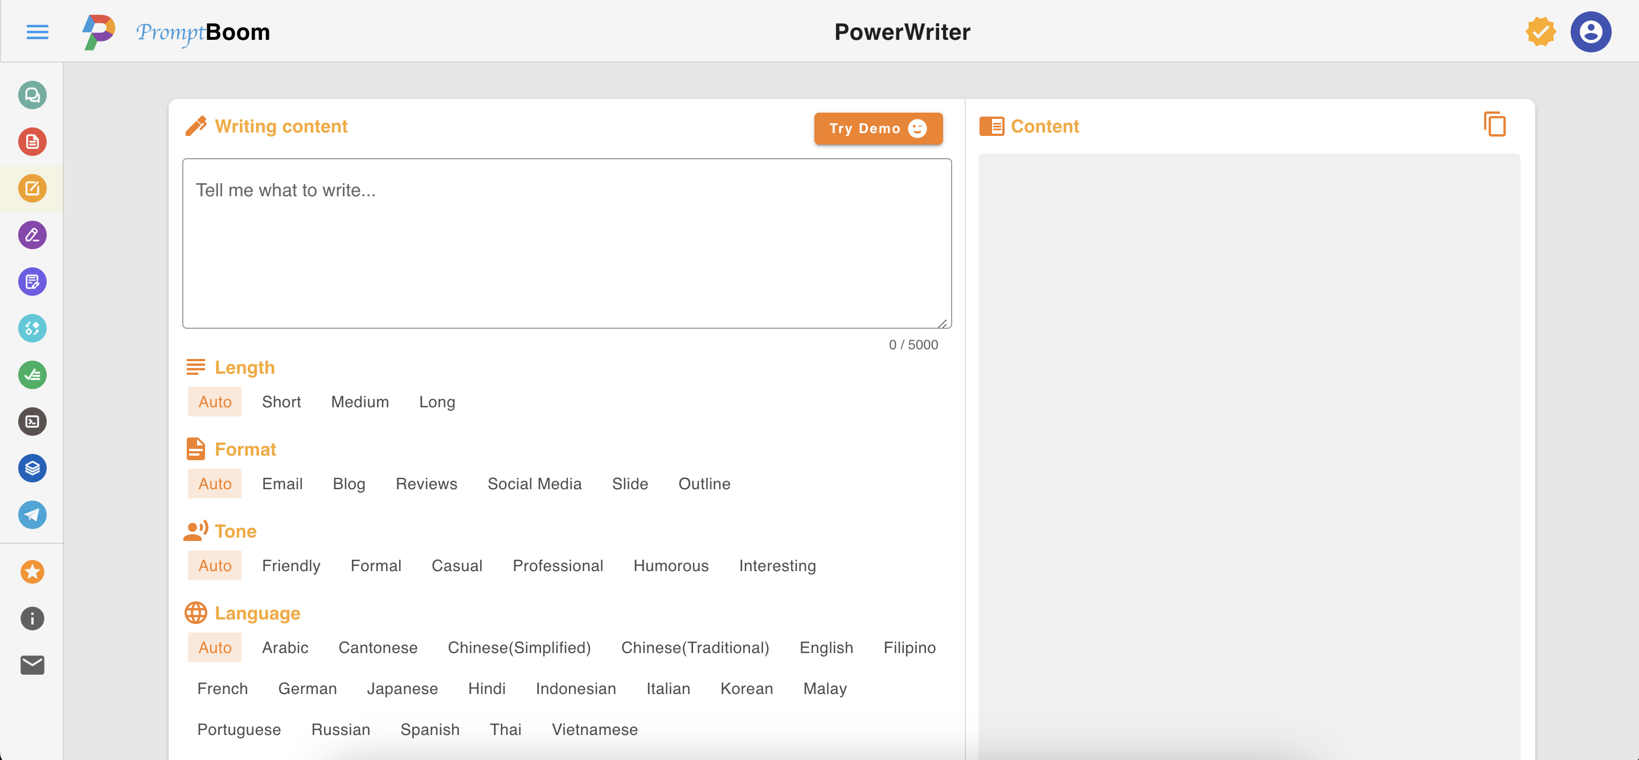
Task: Choose Social Media format
Action: coord(534,484)
